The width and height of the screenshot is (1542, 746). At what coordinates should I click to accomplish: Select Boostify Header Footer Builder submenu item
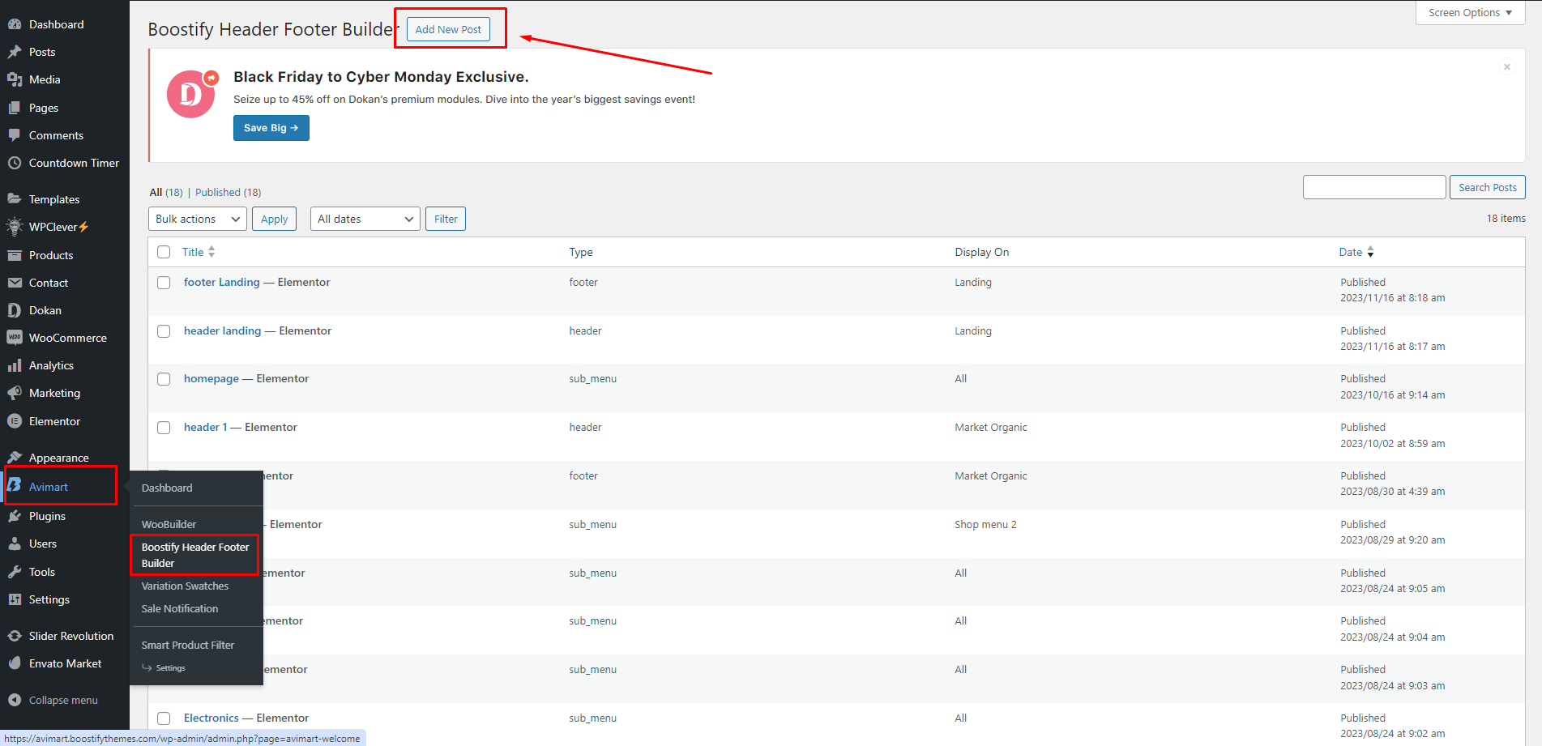coord(195,555)
